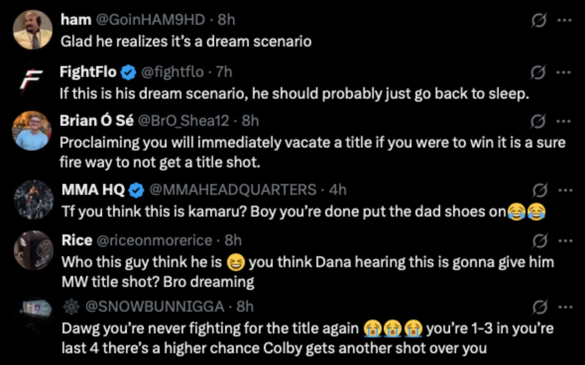This screenshot has width=585, height=365.
Task: Click the @BrO_Shea12 username link
Action: click(x=183, y=121)
